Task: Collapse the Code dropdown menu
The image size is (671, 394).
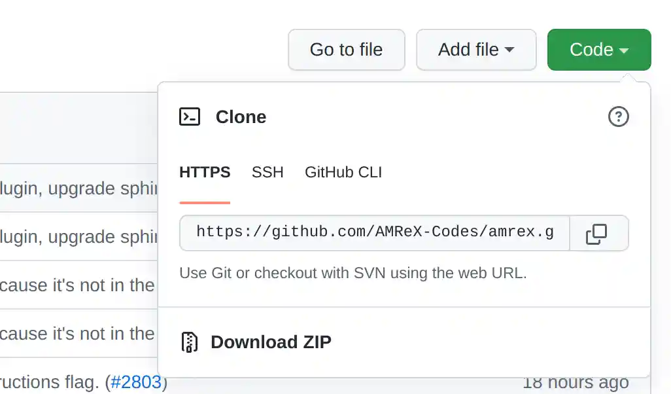Action: 598,49
